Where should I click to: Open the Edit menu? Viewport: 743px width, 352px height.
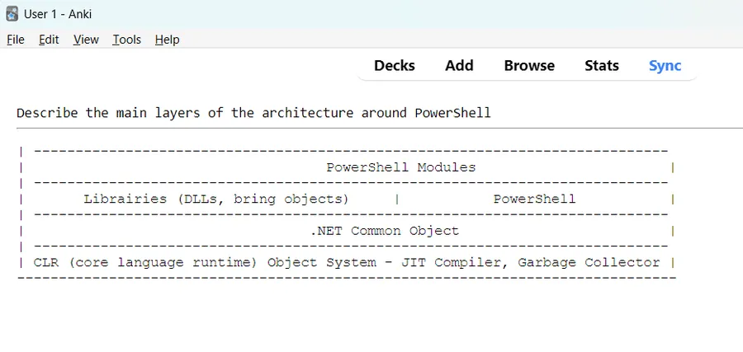49,40
